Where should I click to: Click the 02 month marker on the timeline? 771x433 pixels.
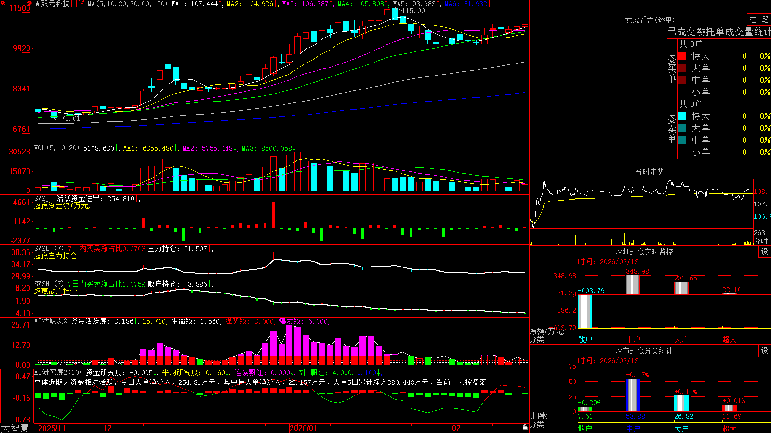coord(456,428)
